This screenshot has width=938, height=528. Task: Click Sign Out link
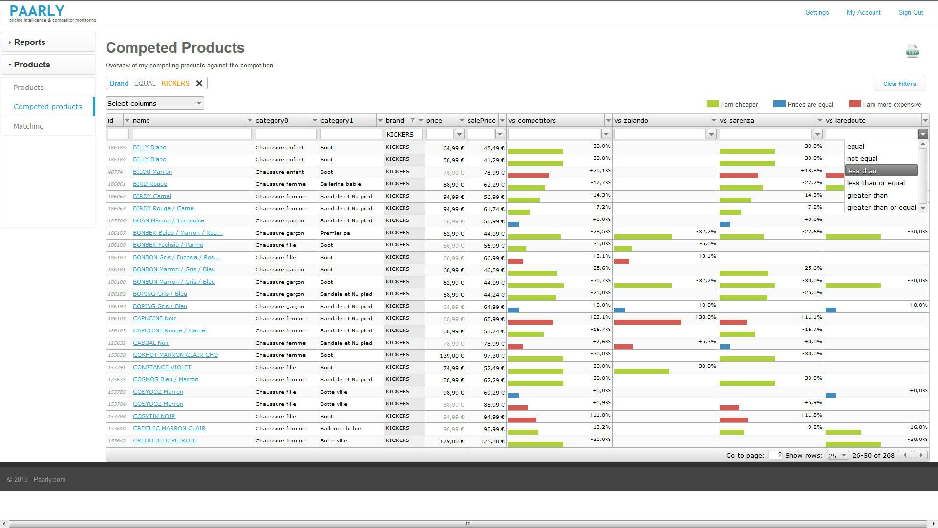click(911, 13)
